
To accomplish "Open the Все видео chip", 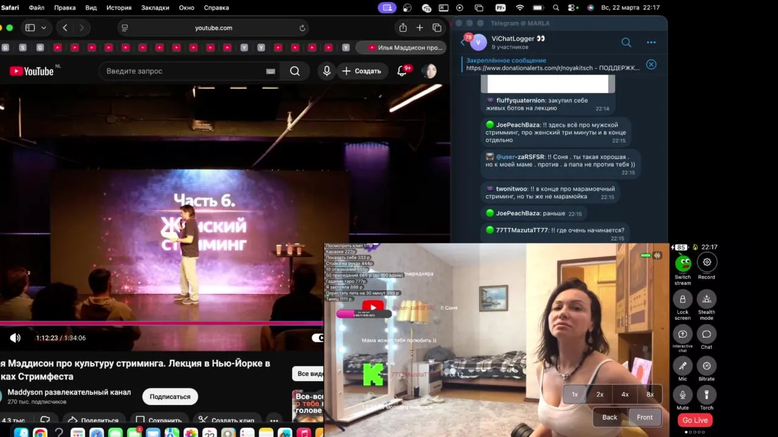I will [x=308, y=373].
